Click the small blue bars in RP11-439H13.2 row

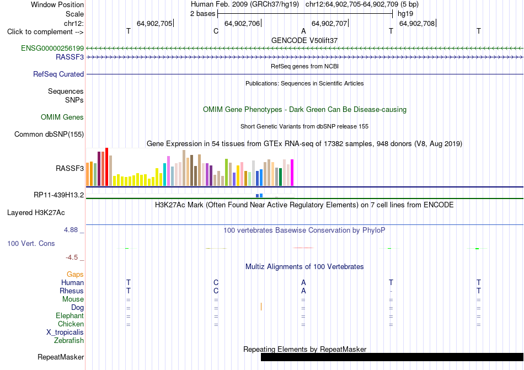(259, 195)
